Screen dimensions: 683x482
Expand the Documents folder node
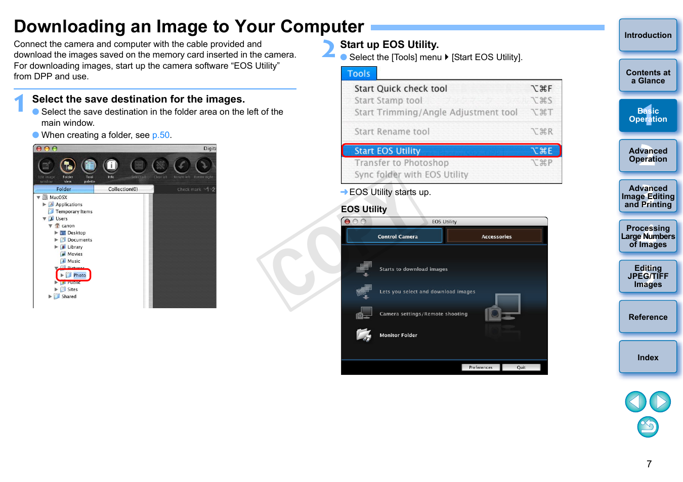pyautogui.click(x=56, y=240)
